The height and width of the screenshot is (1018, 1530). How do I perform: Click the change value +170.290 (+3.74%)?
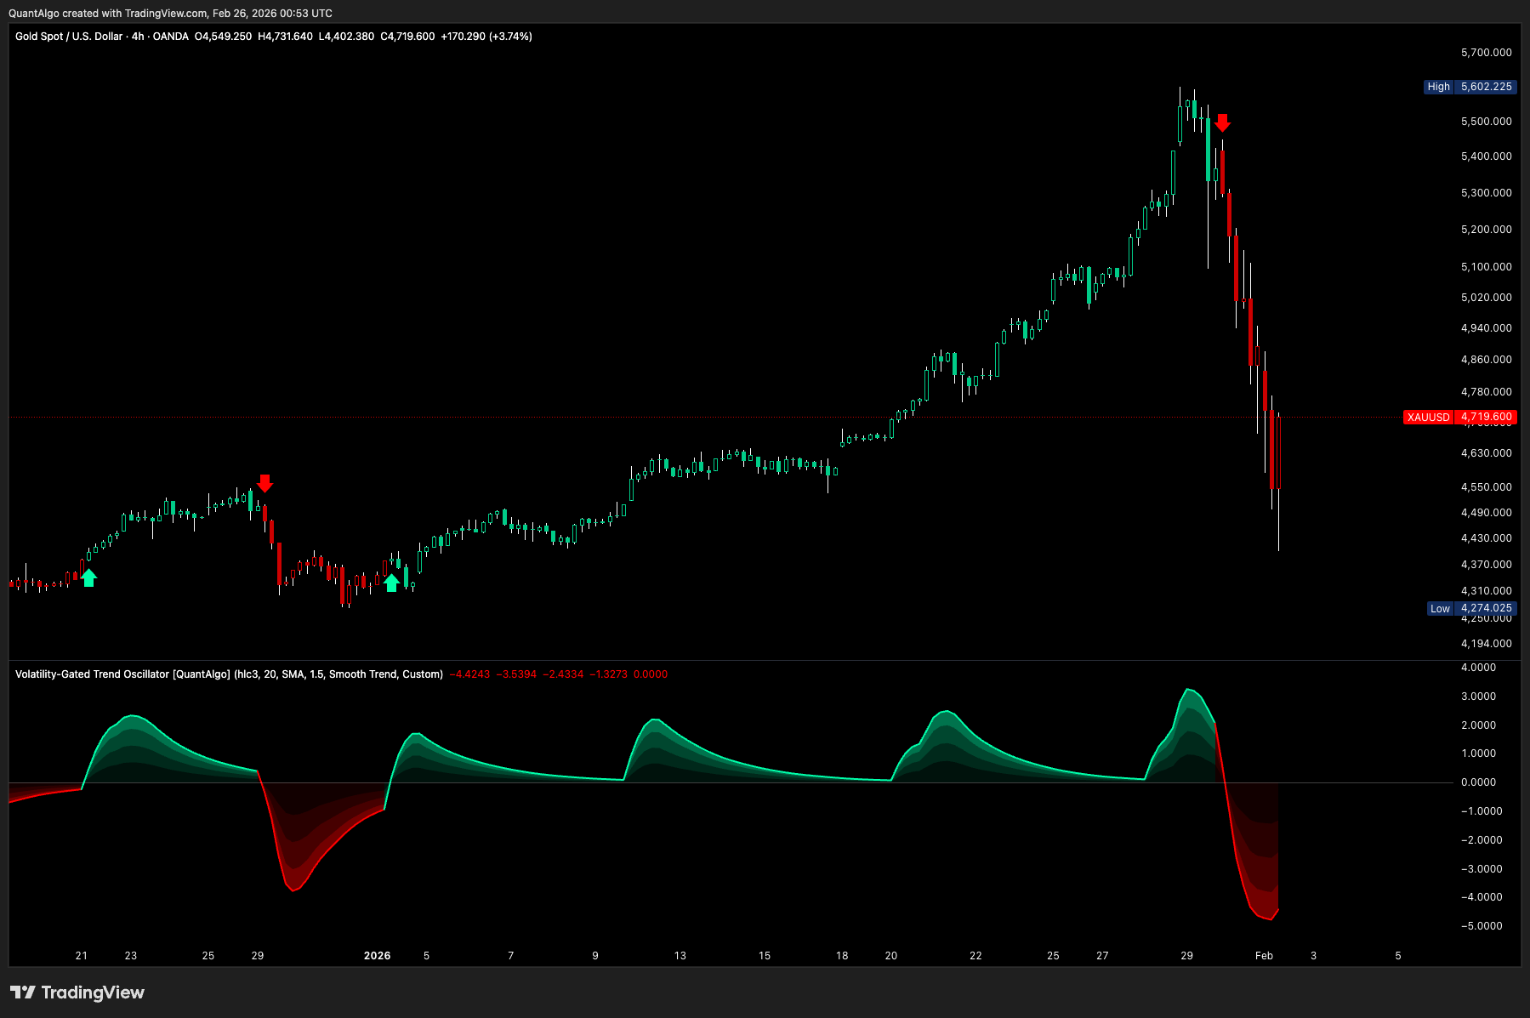coord(486,37)
